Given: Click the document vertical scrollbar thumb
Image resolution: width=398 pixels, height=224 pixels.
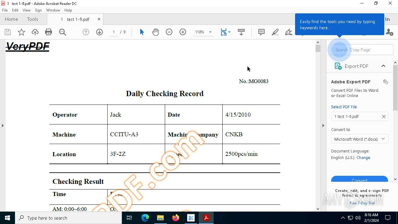Looking at the screenshot, I should [x=318, y=48].
